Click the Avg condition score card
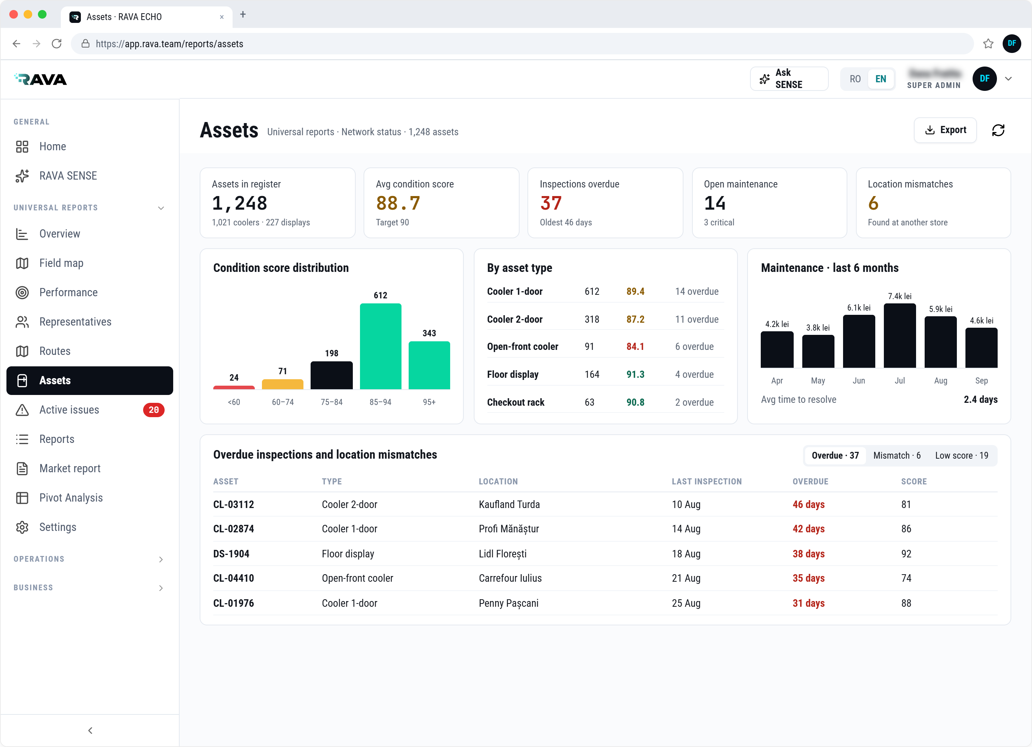The height and width of the screenshot is (747, 1032). click(441, 203)
